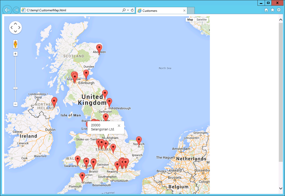285x196 pixels.
Task: Click the Pegman street view icon
Action: [15, 44]
